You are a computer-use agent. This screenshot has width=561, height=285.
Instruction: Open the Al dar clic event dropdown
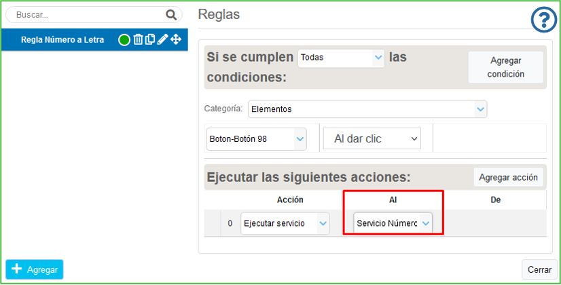click(x=372, y=138)
